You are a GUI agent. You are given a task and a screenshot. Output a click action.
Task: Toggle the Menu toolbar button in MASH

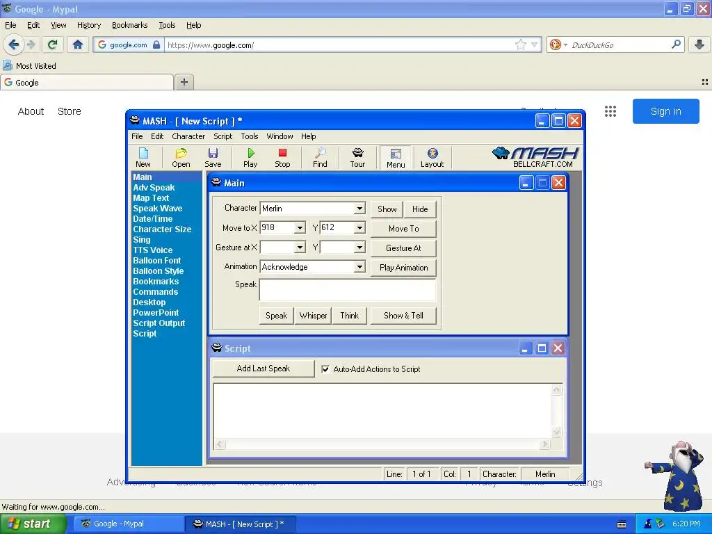click(x=396, y=158)
